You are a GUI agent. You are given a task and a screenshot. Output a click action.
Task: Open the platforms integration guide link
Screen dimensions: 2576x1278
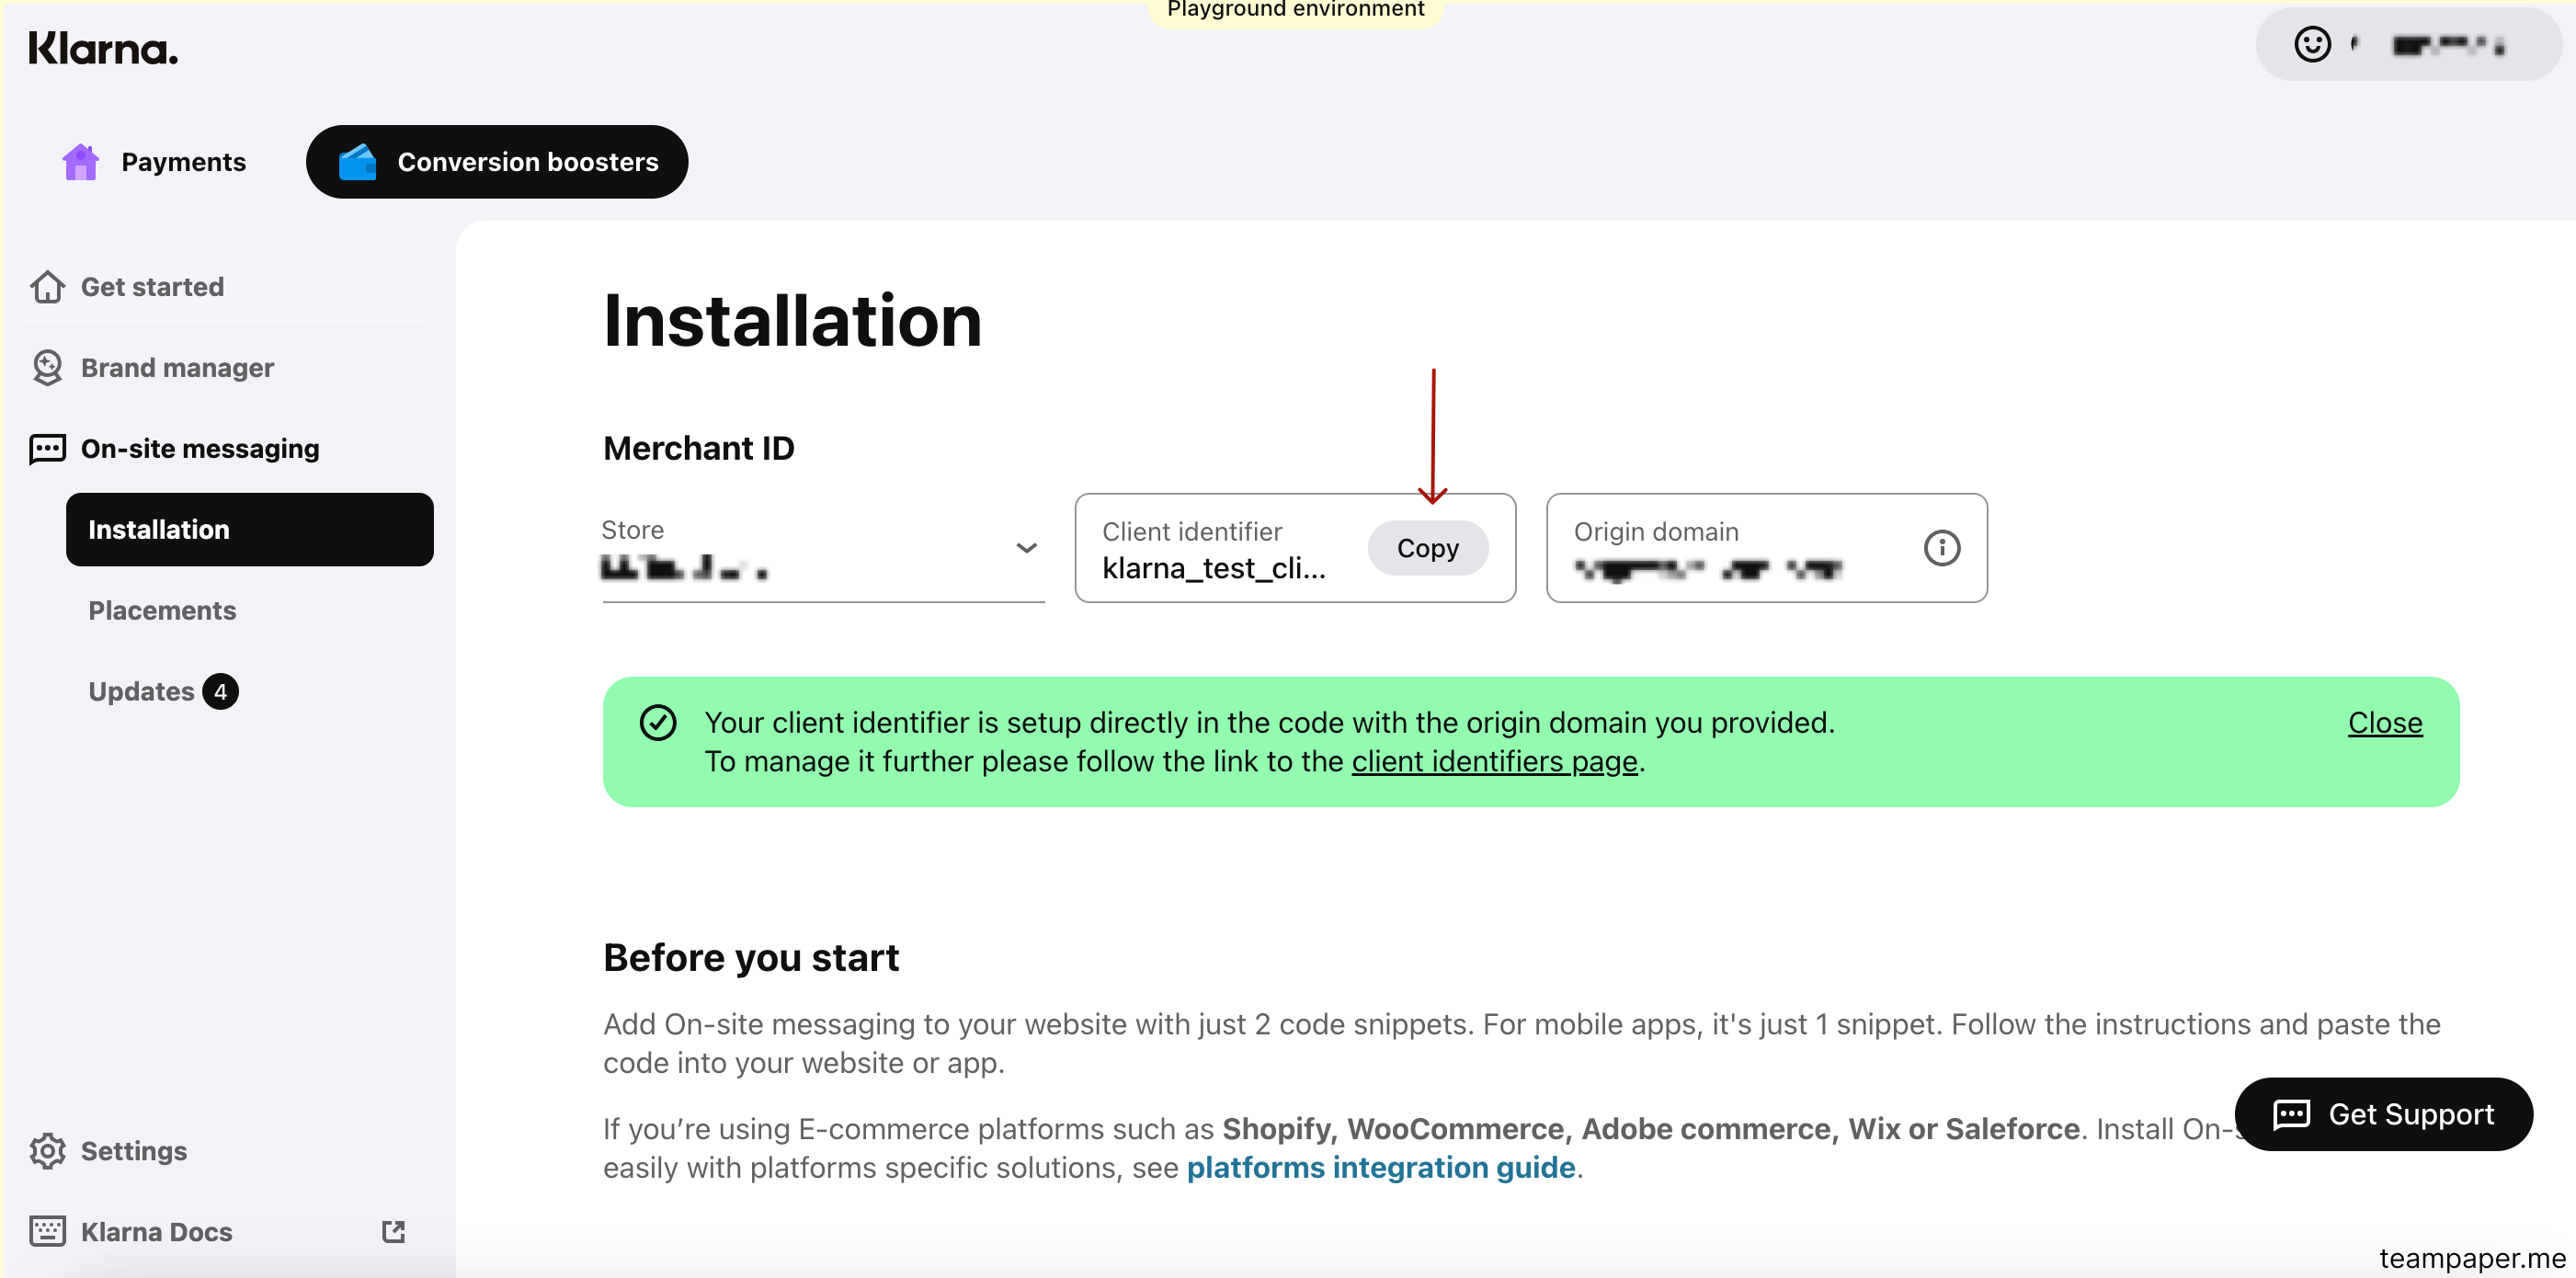pyautogui.click(x=1381, y=1168)
